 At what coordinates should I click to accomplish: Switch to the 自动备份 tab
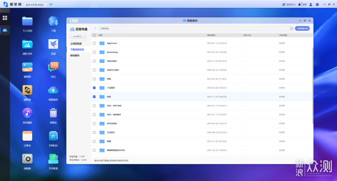(x=74, y=56)
